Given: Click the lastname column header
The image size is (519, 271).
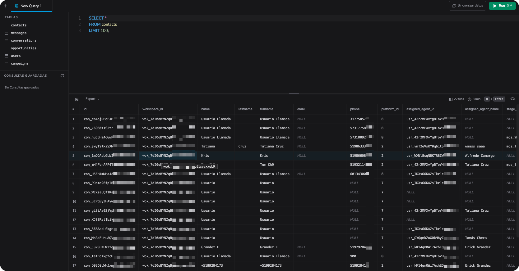Looking at the screenshot, I should 245,109.
